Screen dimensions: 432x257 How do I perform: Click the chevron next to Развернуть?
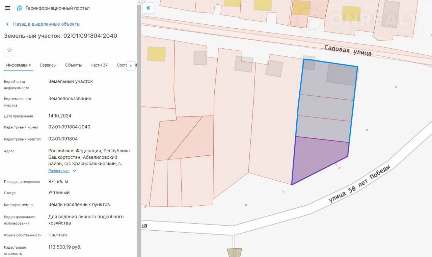(75, 171)
